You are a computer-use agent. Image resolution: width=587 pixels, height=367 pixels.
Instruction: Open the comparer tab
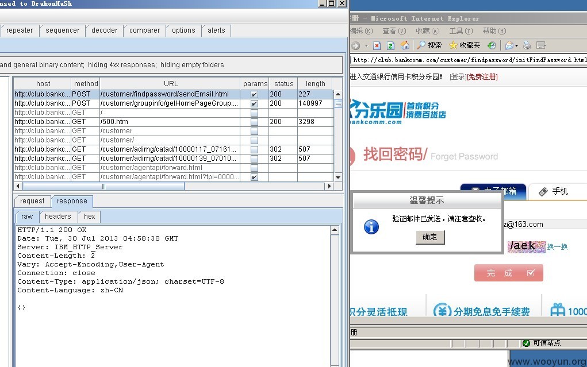(x=144, y=30)
